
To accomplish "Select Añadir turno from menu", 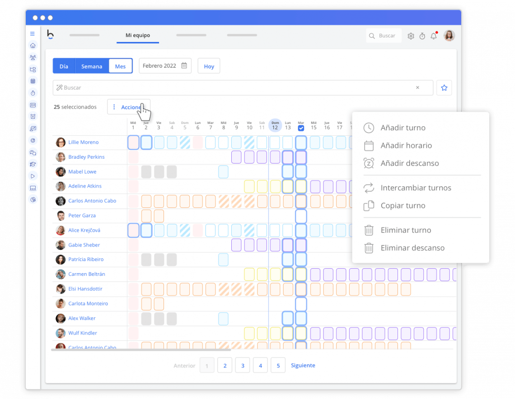I will coord(403,128).
